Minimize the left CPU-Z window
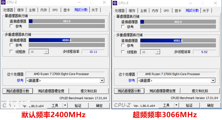222x120 pixels. coord(79,2)
